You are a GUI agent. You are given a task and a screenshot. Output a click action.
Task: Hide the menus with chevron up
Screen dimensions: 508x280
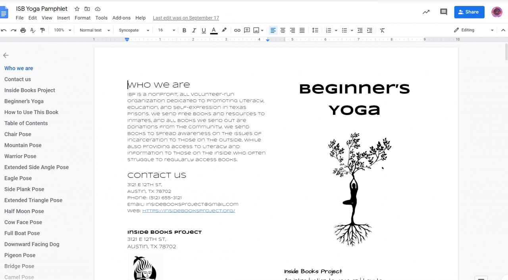tap(503, 30)
